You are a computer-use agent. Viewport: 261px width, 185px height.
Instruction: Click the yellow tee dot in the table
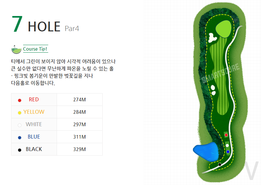click(x=20, y=112)
